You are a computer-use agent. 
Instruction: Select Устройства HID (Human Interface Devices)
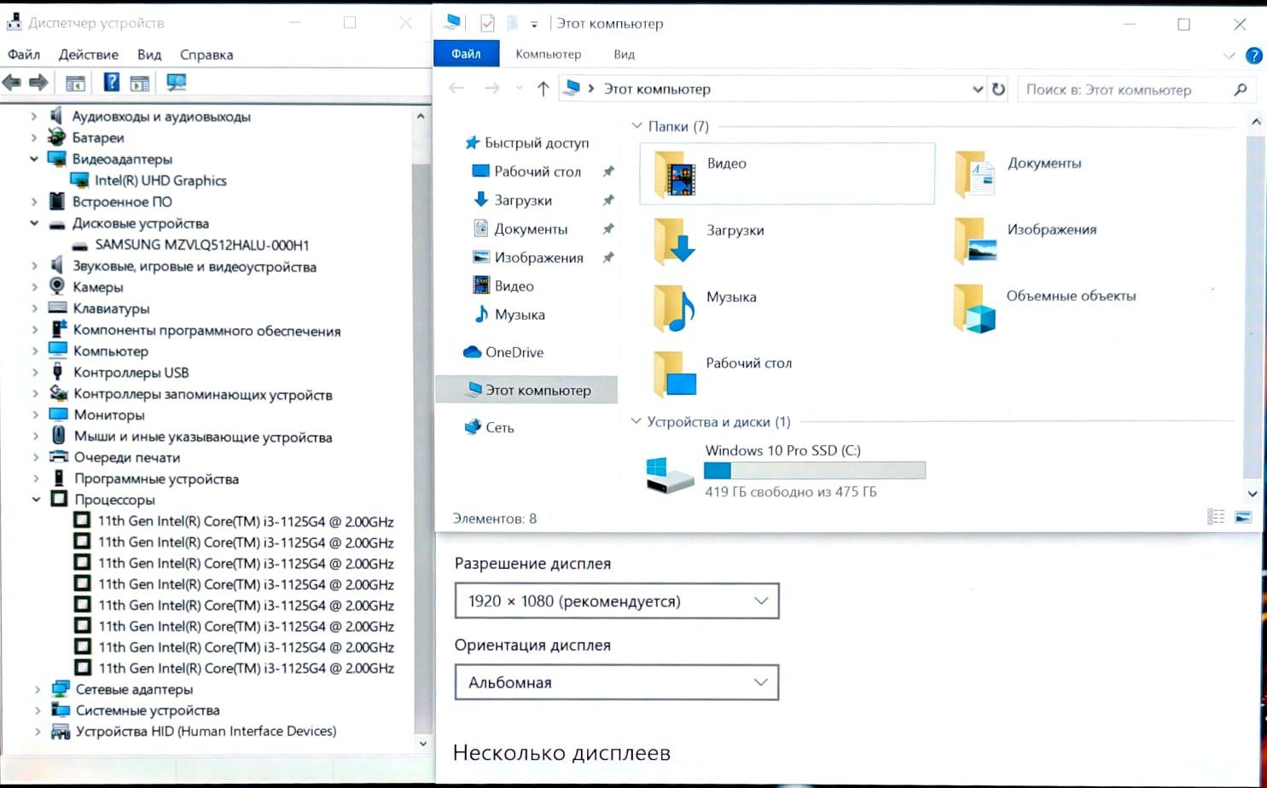pyautogui.click(x=206, y=731)
